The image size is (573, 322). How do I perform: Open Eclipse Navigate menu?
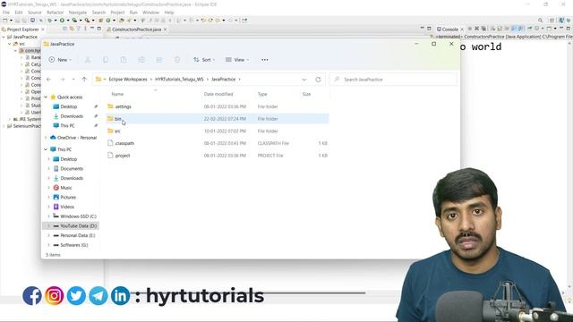coord(78,13)
